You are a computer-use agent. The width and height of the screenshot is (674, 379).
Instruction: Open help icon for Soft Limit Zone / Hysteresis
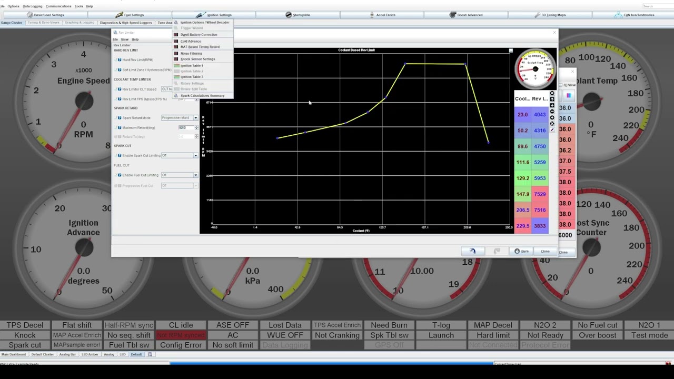120,69
